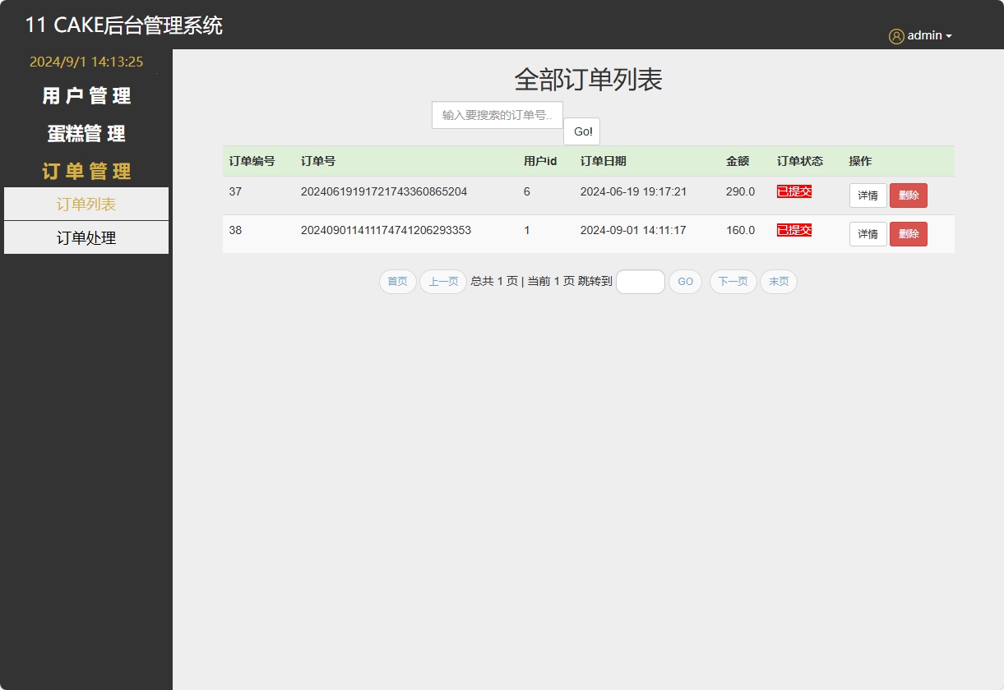Select the 订单列表 sidebar item

coord(86,203)
